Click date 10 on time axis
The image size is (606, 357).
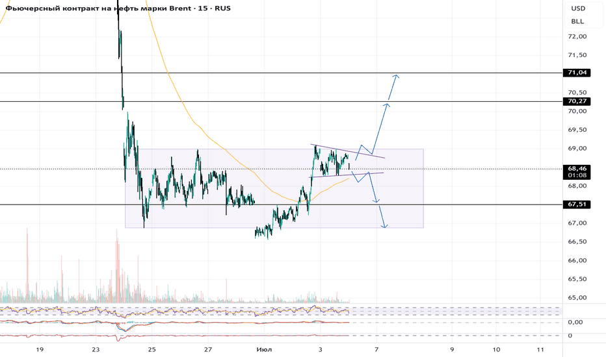(x=496, y=349)
